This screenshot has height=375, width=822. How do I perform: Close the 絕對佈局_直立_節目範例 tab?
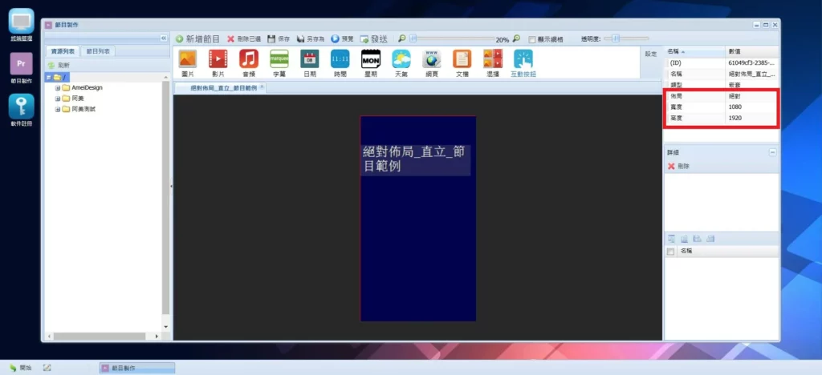point(262,87)
